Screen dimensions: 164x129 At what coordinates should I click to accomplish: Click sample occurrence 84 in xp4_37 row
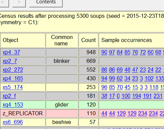(x=120, y=52)
